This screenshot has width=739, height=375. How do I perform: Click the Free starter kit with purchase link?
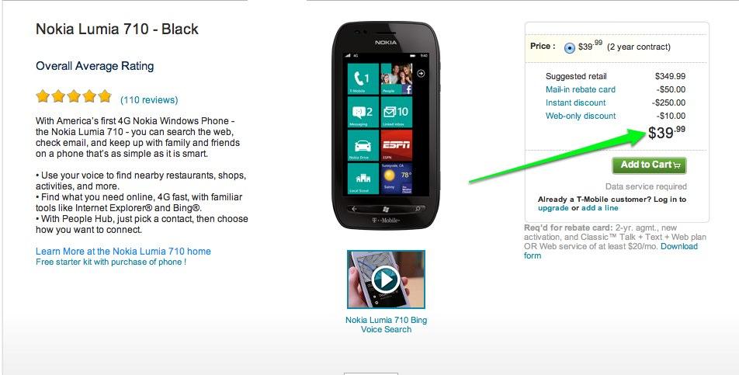click(111, 262)
